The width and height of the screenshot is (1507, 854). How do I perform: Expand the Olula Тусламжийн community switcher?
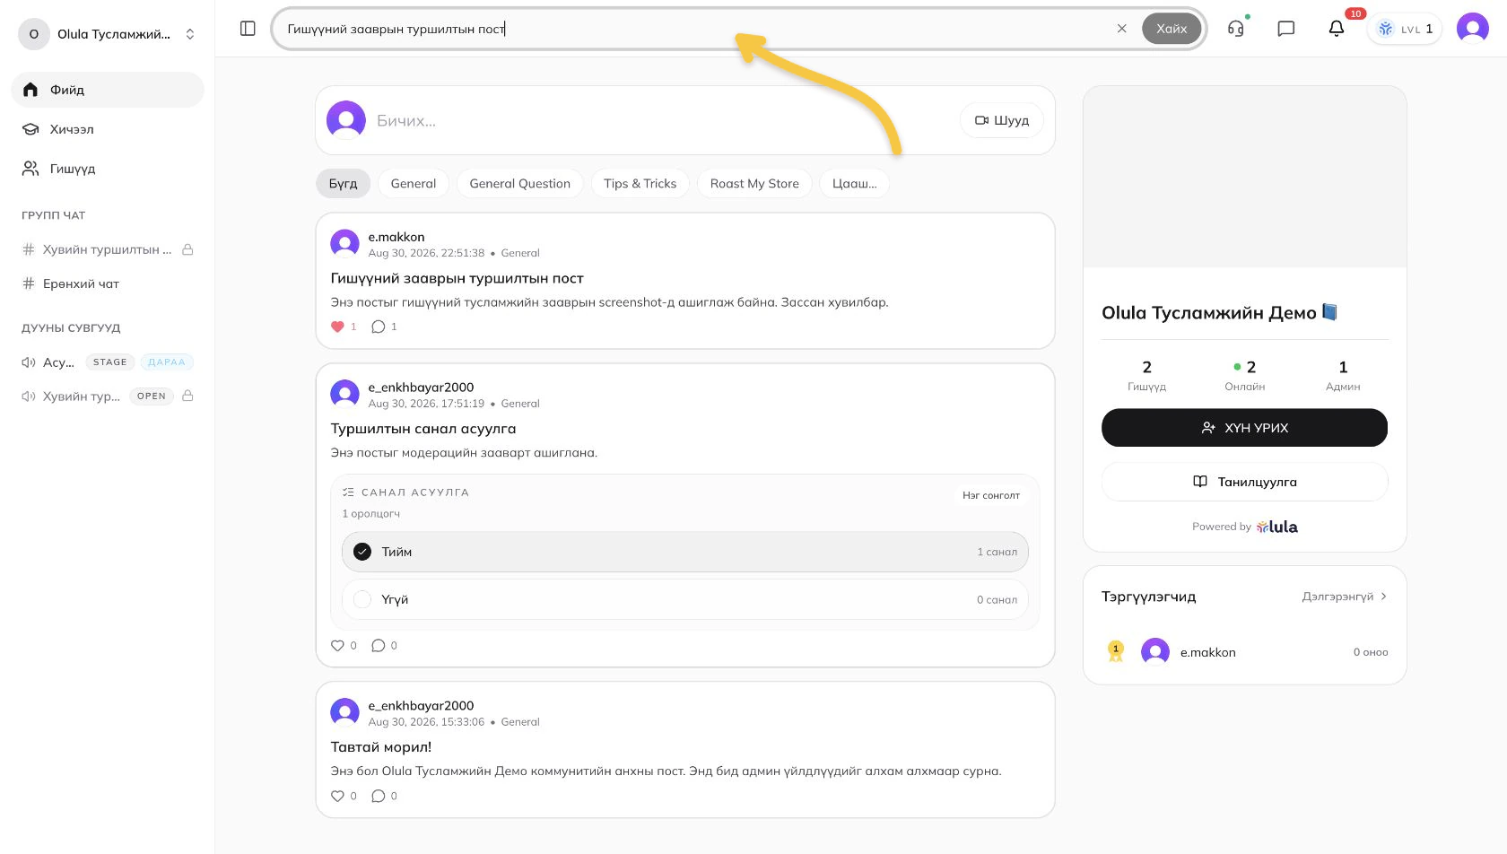tap(108, 34)
